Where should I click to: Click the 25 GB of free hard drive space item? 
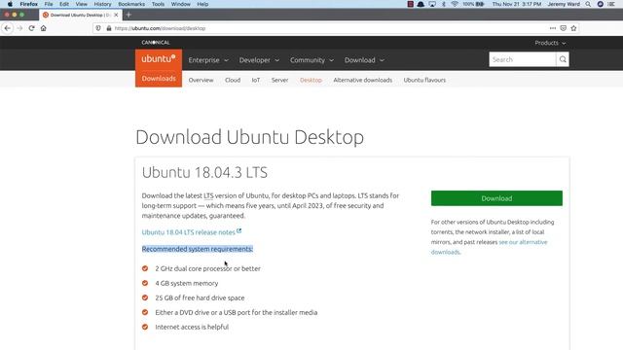200,298
